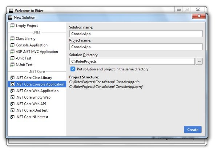Viewport: 218px width, 155px height.
Task: Click the xUnit Test template icon
Action: (12, 58)
